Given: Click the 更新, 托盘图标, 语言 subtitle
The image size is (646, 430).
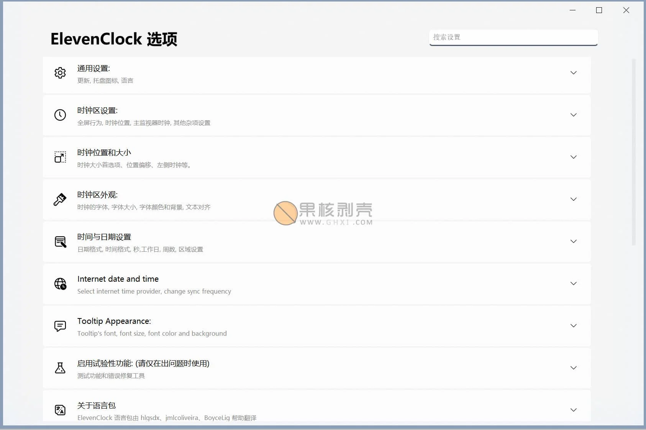Looking at the screenshot, I should [105, 80].
